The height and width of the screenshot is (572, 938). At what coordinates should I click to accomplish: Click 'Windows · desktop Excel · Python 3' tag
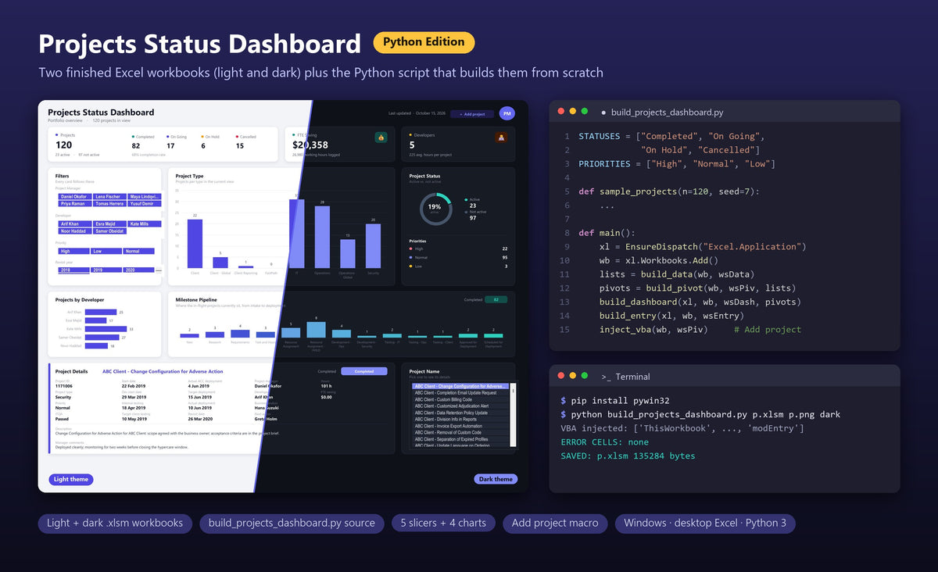[x=705, y=523]
